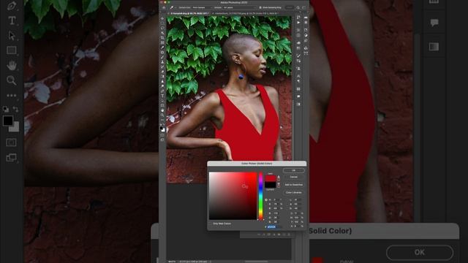Open the workspace switcher at options bar right end
The height and width of the screenshot is (263, 468).
pyautogui.click(x=304, y=7)
